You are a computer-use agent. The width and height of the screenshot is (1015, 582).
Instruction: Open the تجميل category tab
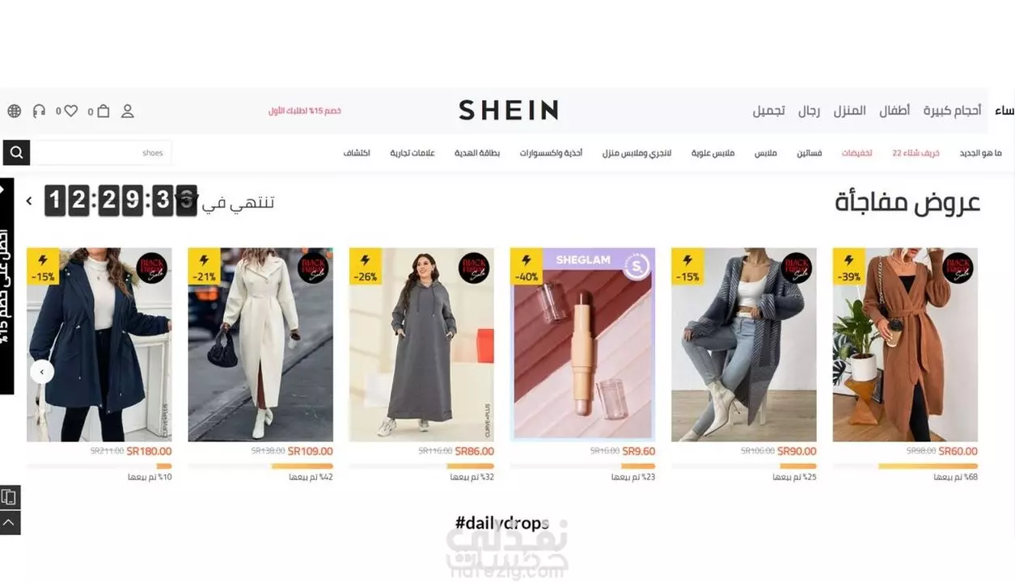768,111
